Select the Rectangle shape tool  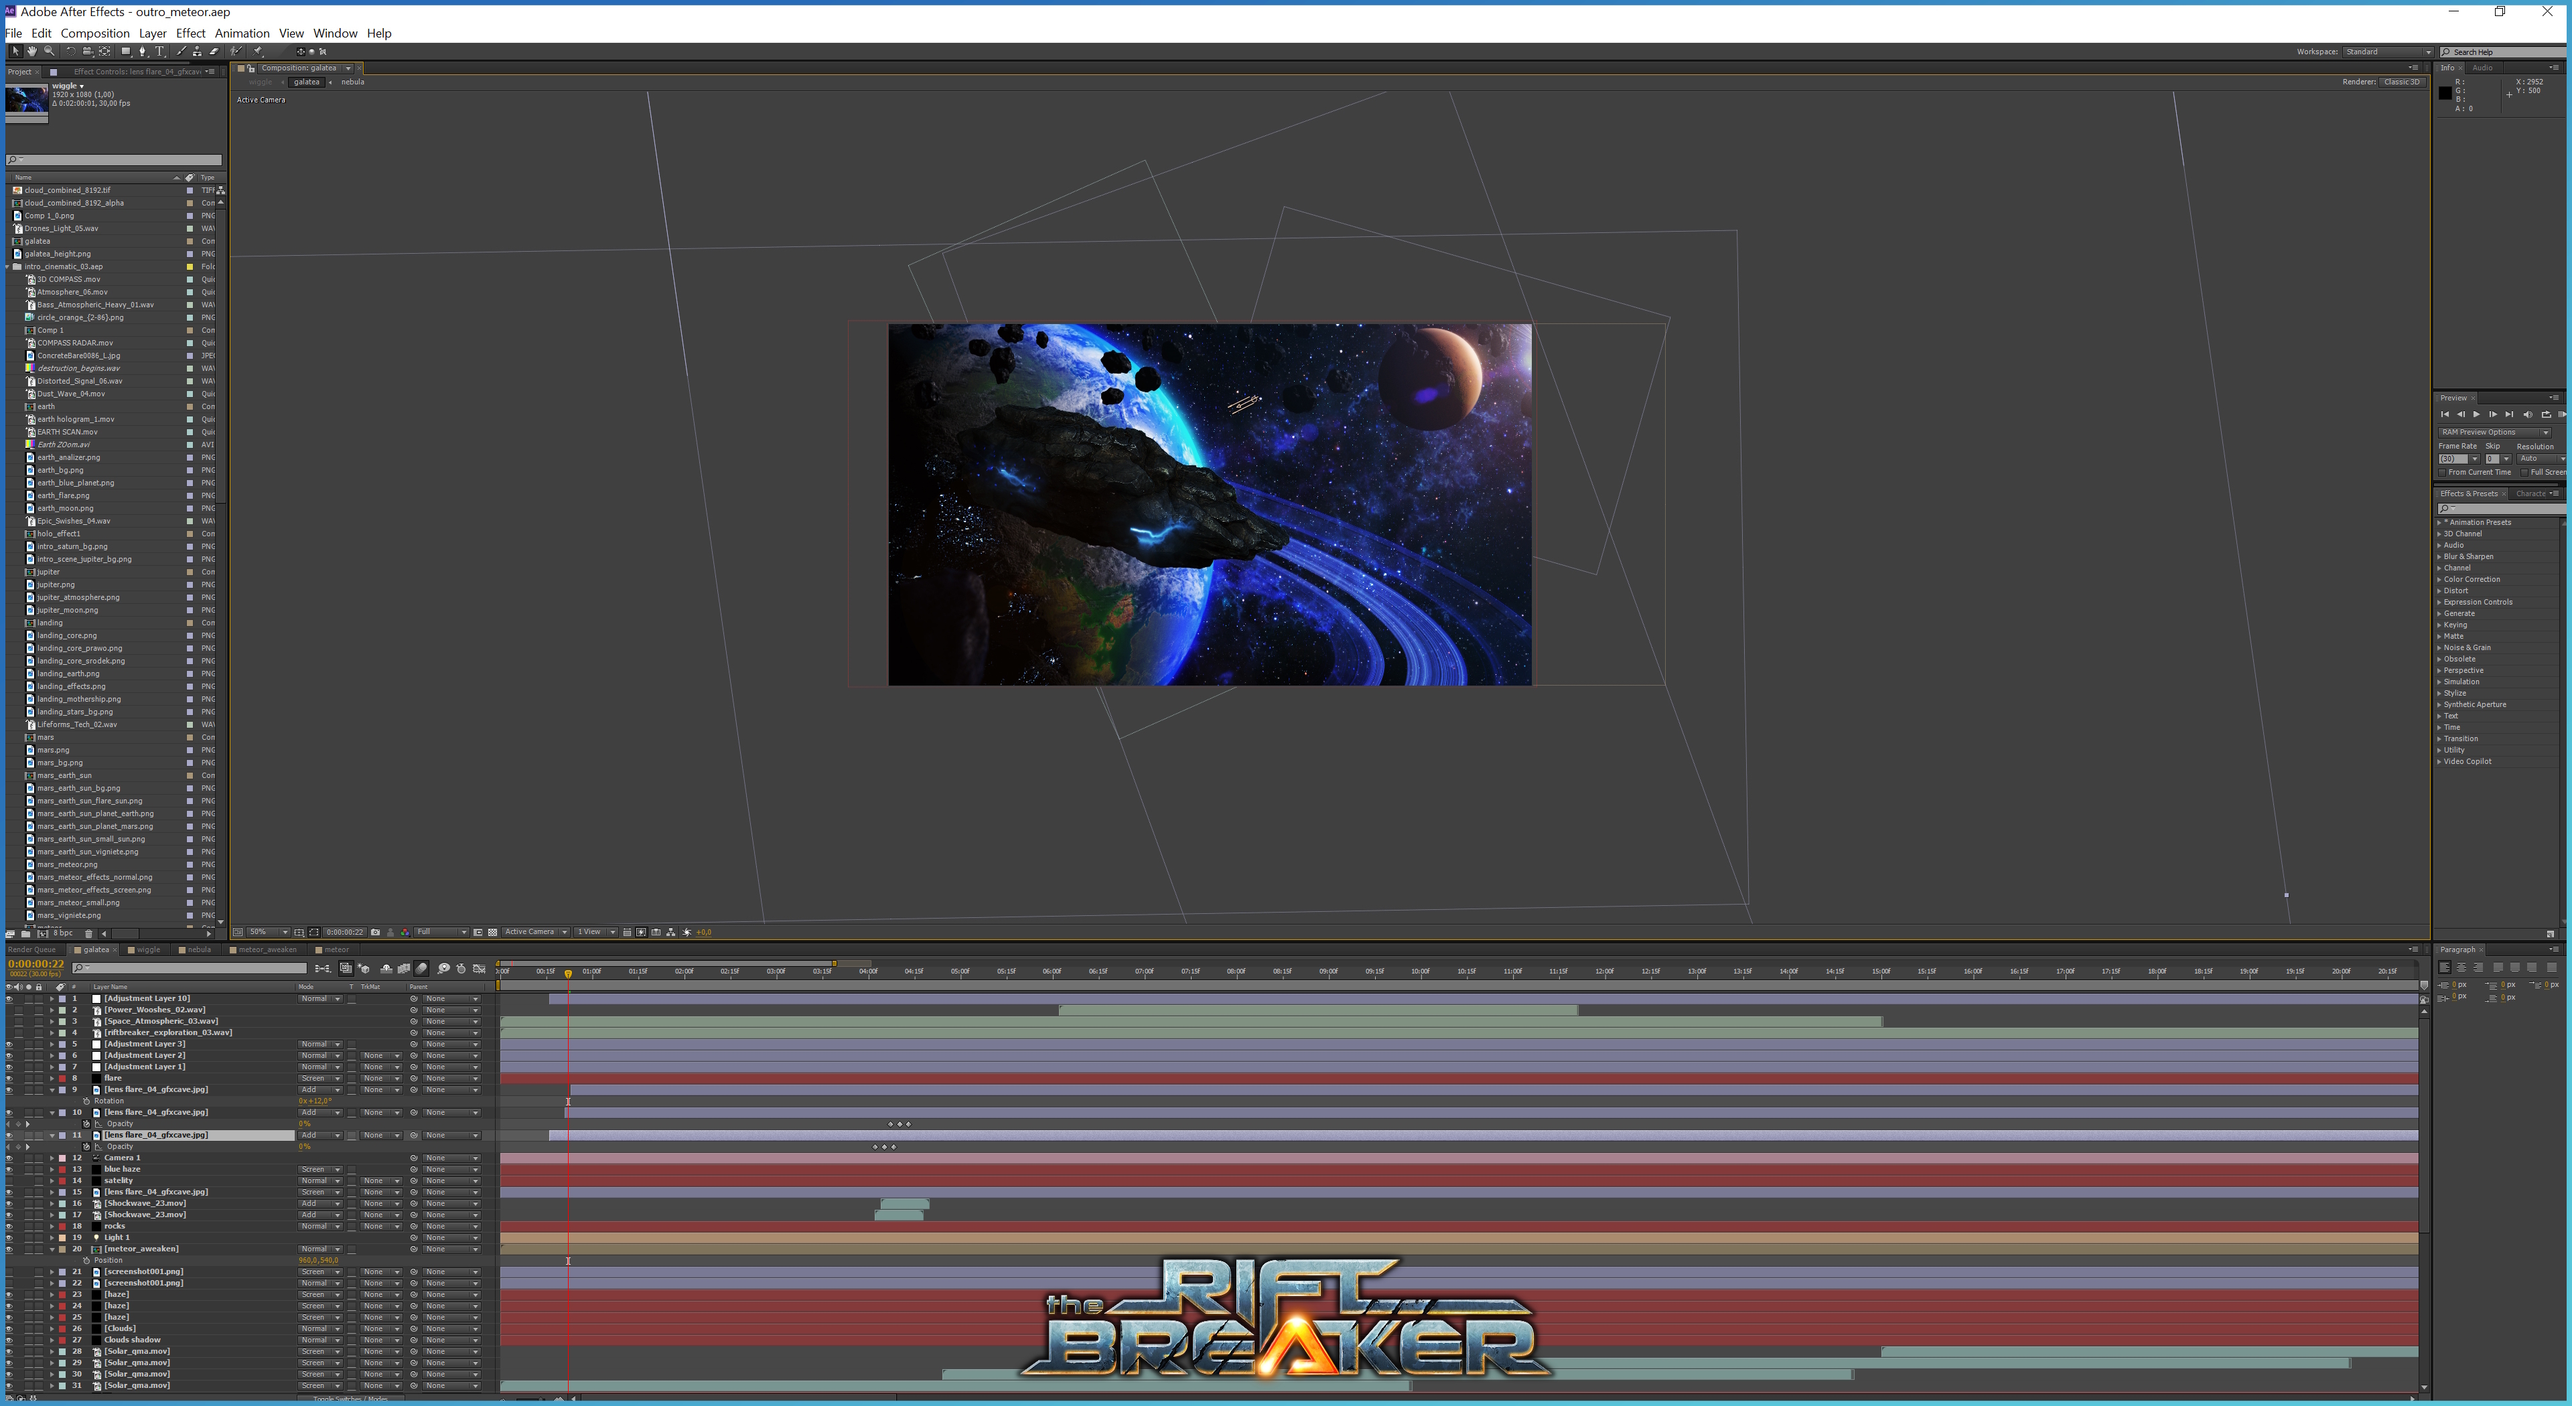pyautogui.click(x=126, y=51)
